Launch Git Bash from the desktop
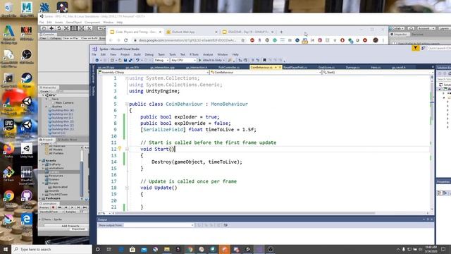Image resolution: width=451 pixels, height=254 pixels. coord(8,174)
